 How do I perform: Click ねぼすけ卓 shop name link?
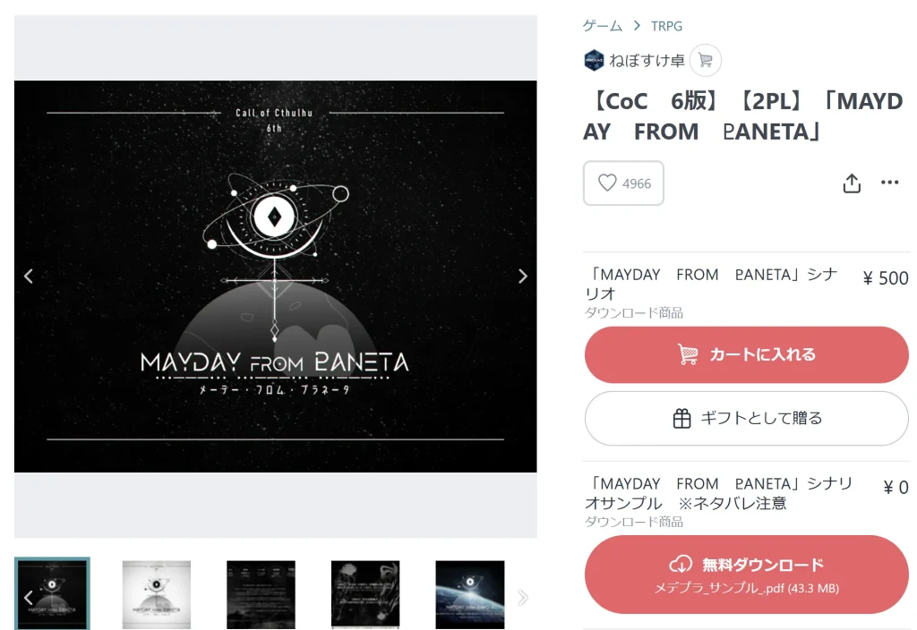point(647,61)
